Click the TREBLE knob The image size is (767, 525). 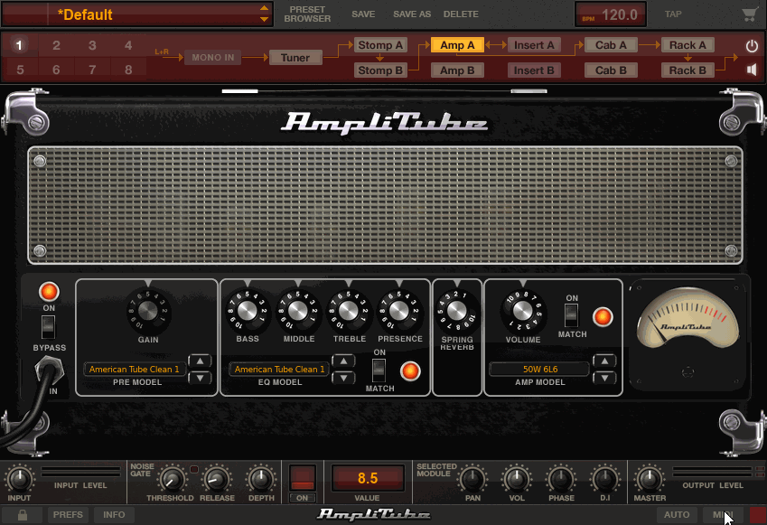349,310
